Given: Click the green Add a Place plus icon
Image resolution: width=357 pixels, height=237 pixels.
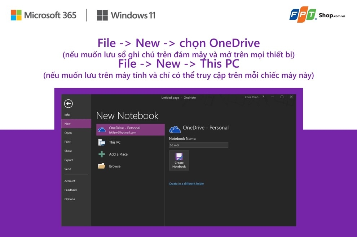Looking at the screenshot, I should (x=101, y=154).
